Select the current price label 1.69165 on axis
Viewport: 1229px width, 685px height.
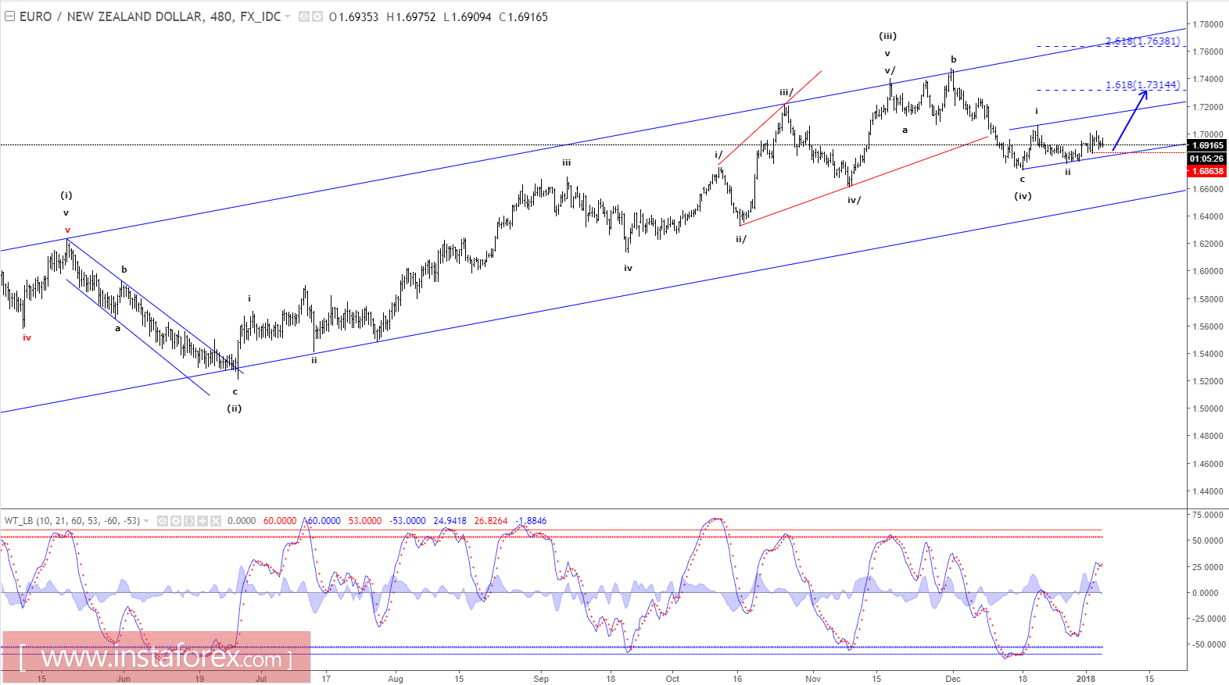(x=1207, y=145)
